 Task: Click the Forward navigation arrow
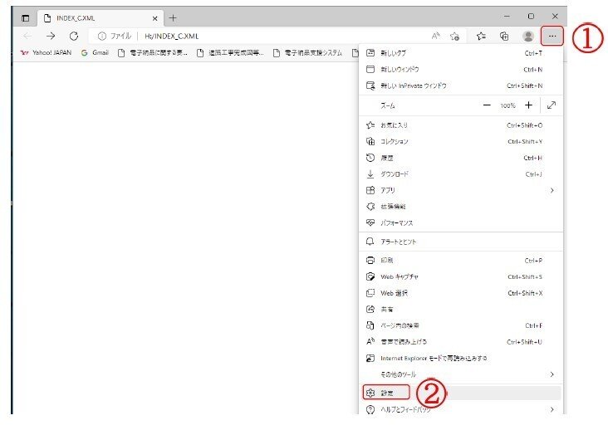[51, 36]
